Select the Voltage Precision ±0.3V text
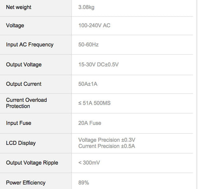This screenshot has width=198, height=189. pos(107,140)
